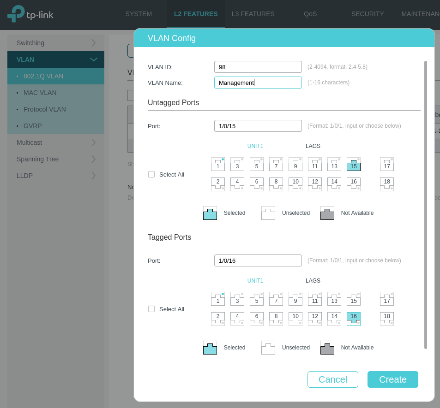Image resolution: width=440 pixels, height=408 pixels.
Task: Toggle port 12 in Tagged Ports grid
Action: 315,319
